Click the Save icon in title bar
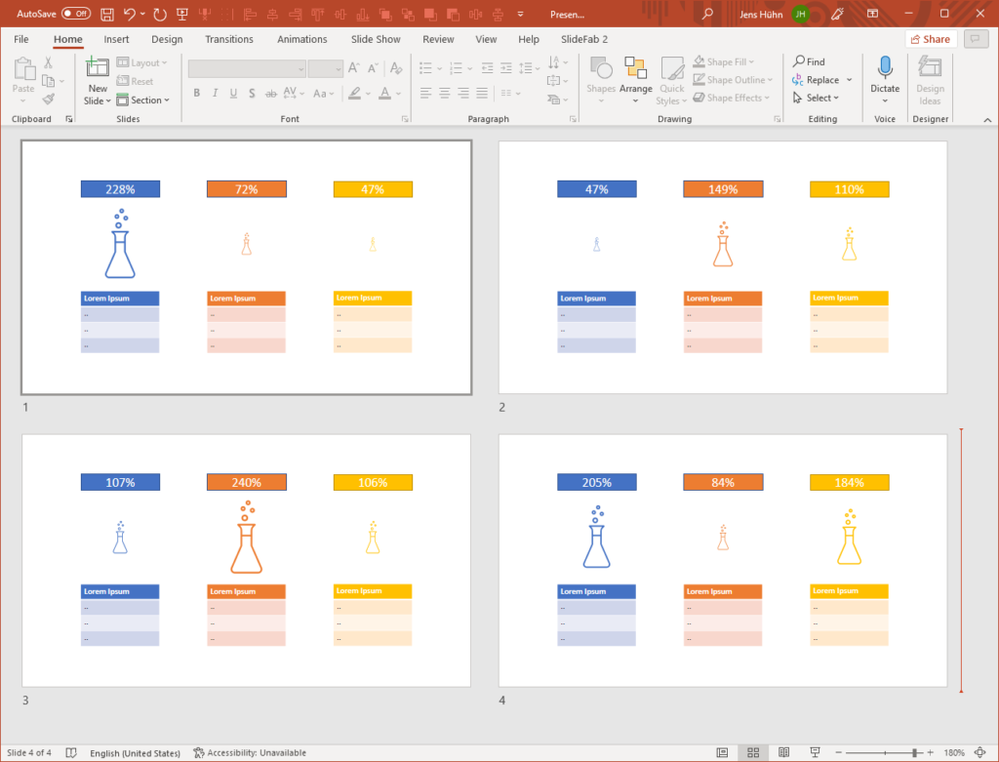Image resolution: width=999 pixels, height=762 pixels. [x=107, y=14]
